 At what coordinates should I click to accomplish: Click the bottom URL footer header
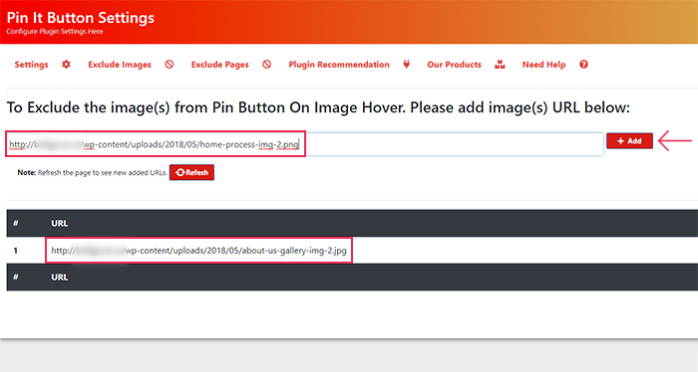[x=60, y=277]
